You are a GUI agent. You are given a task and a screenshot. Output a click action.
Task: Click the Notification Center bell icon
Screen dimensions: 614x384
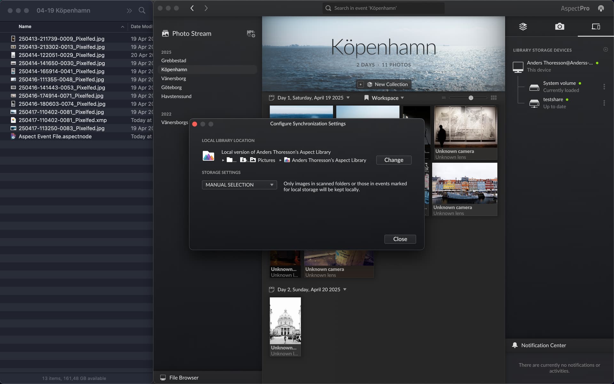515,345
